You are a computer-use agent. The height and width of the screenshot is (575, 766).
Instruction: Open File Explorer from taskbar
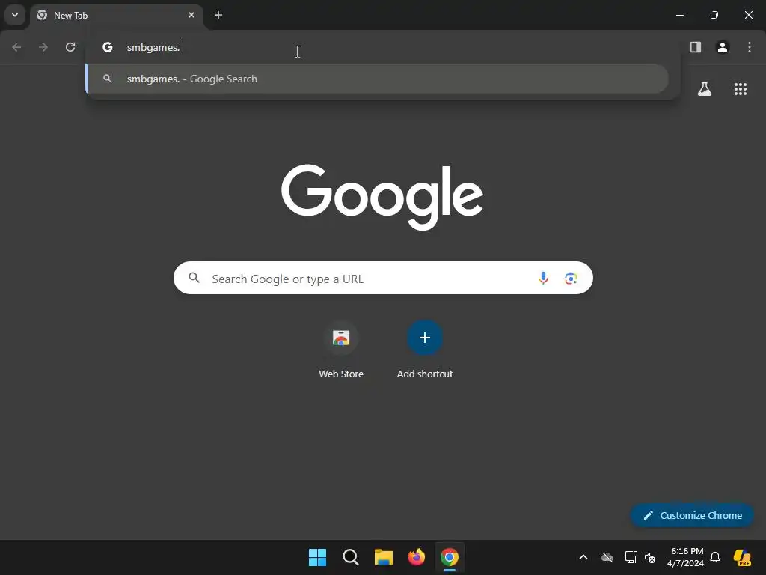(384, 557)
